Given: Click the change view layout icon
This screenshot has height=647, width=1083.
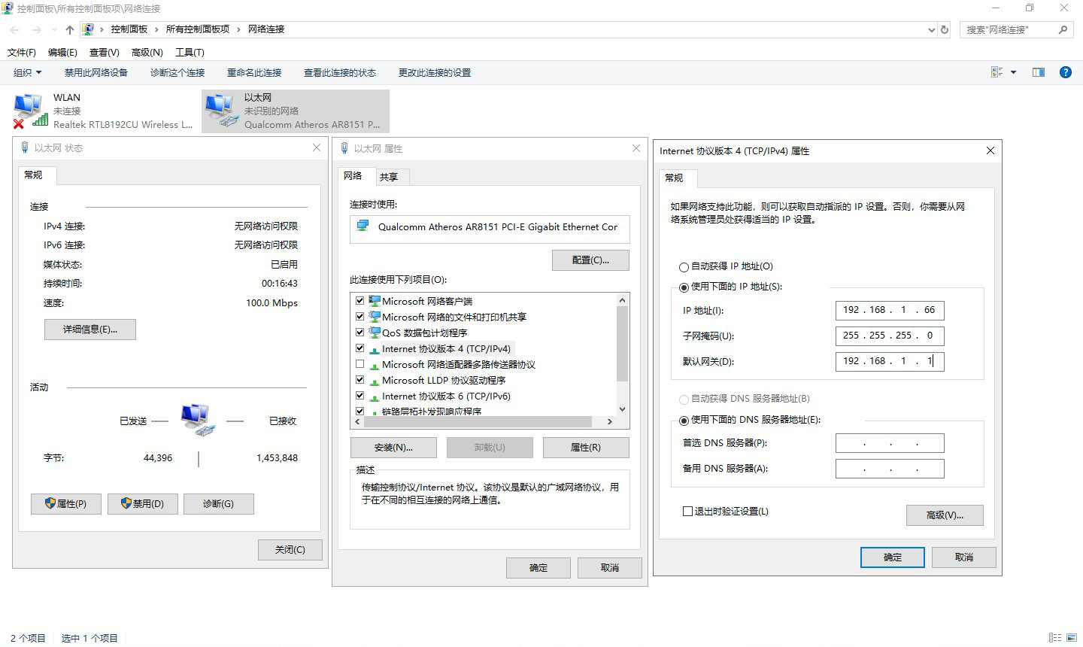Looking at the screenshot, I should click(997, 72).
